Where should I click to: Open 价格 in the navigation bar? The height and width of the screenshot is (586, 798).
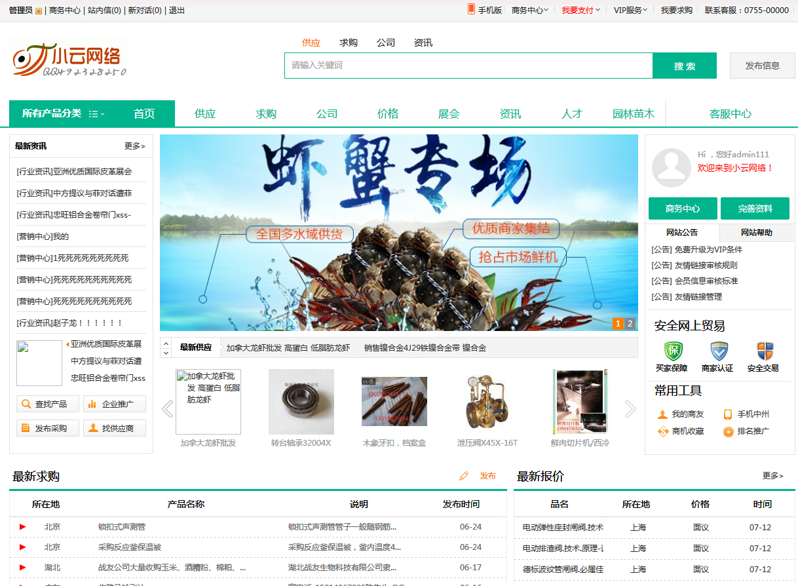coord(388,113)
